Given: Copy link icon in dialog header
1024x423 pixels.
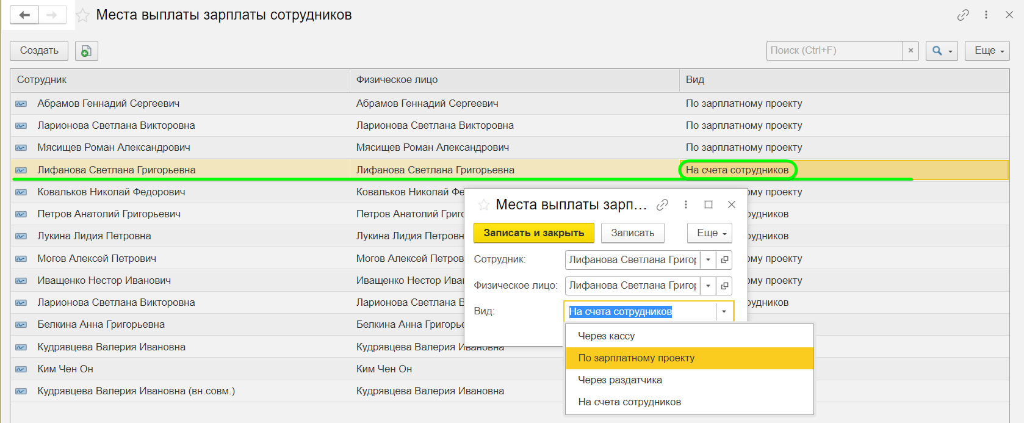Looking at the screenshot, I should (662, 205).
